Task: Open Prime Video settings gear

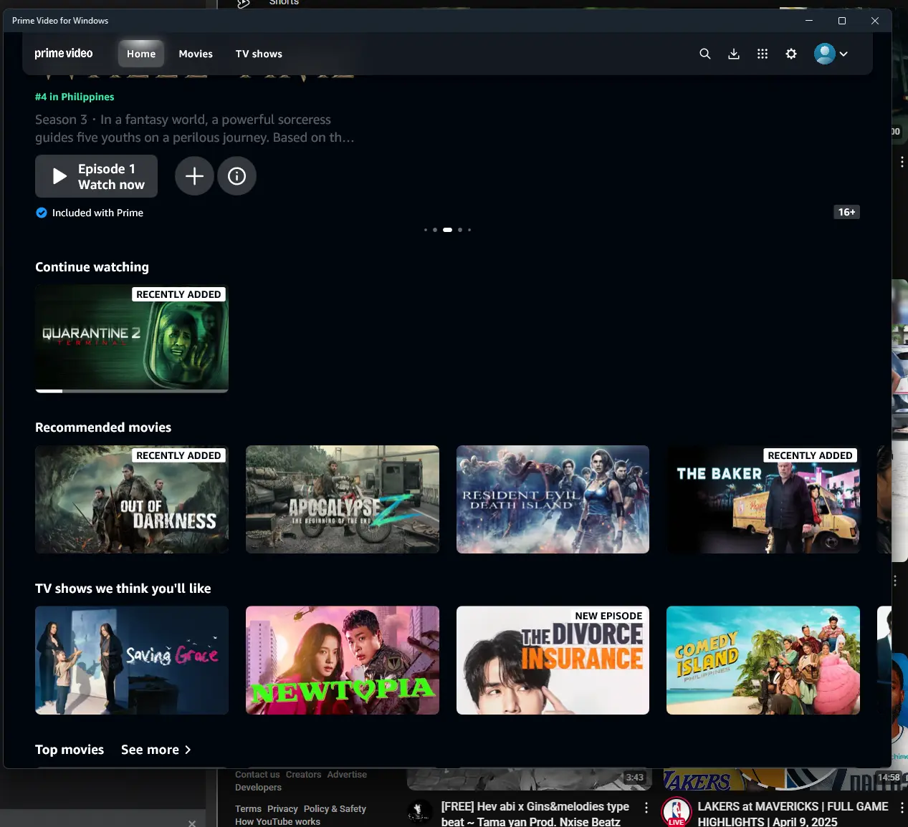Action: coord(791,54)
